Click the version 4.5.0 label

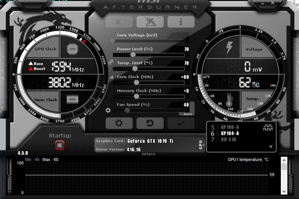pyautogui.click(x=23, y=153)
